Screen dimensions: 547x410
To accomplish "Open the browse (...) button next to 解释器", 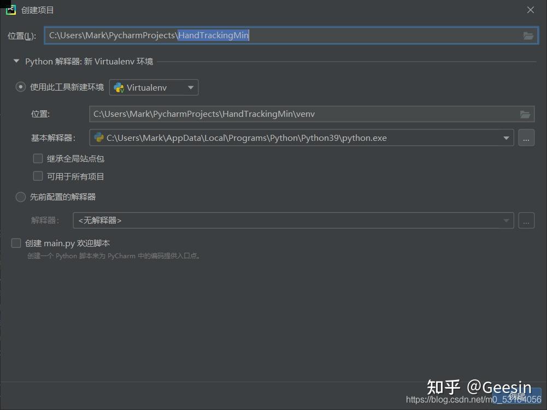I will [526, 220].
